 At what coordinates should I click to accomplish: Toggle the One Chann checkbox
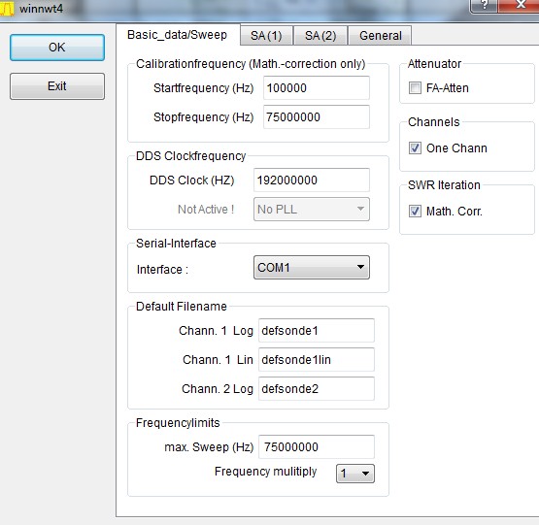[x=415, y=148]
